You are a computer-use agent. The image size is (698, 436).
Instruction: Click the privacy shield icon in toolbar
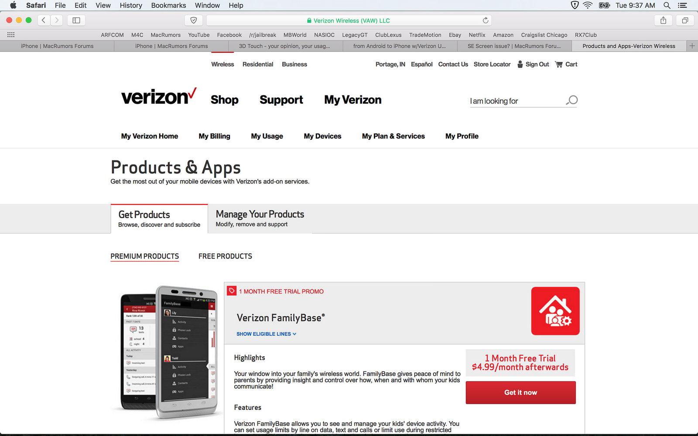coord(194,20)
